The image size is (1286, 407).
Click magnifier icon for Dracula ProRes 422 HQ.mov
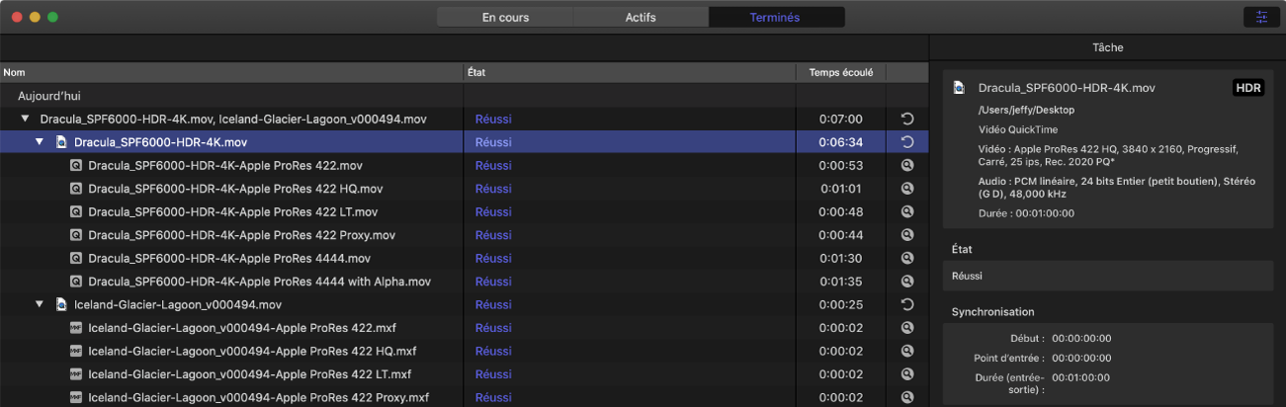tap(907, 189)
